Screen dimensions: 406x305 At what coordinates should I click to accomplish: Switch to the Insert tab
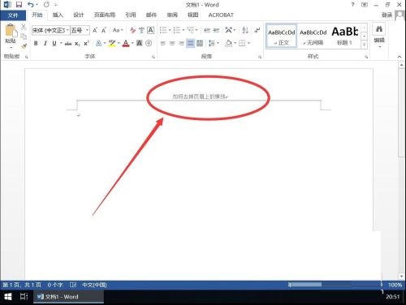[58, 15]
